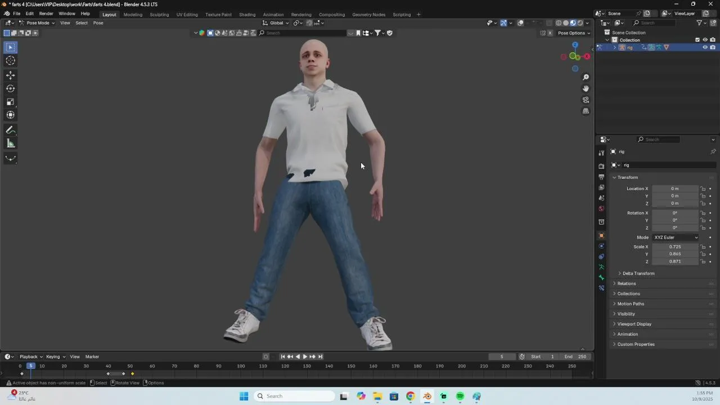Select the Breakdowner pose tool

point(10,158)
